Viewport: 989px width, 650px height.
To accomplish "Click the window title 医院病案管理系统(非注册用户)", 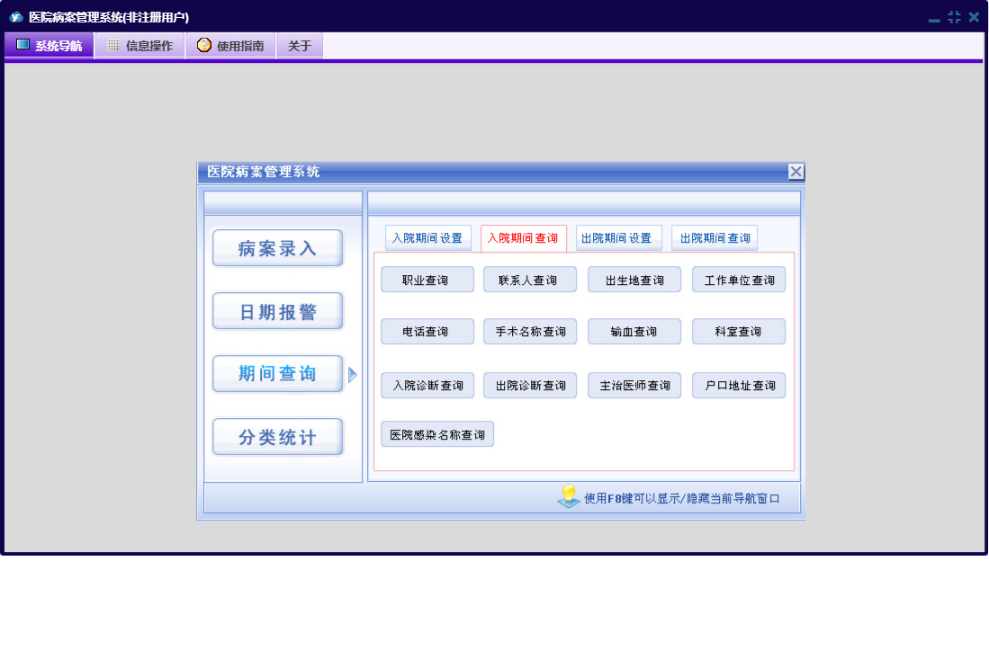I will click(109, 17).
